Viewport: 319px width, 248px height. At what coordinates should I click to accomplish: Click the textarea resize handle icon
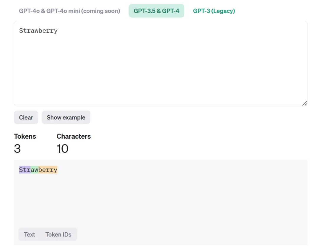[x=304, y=104]
